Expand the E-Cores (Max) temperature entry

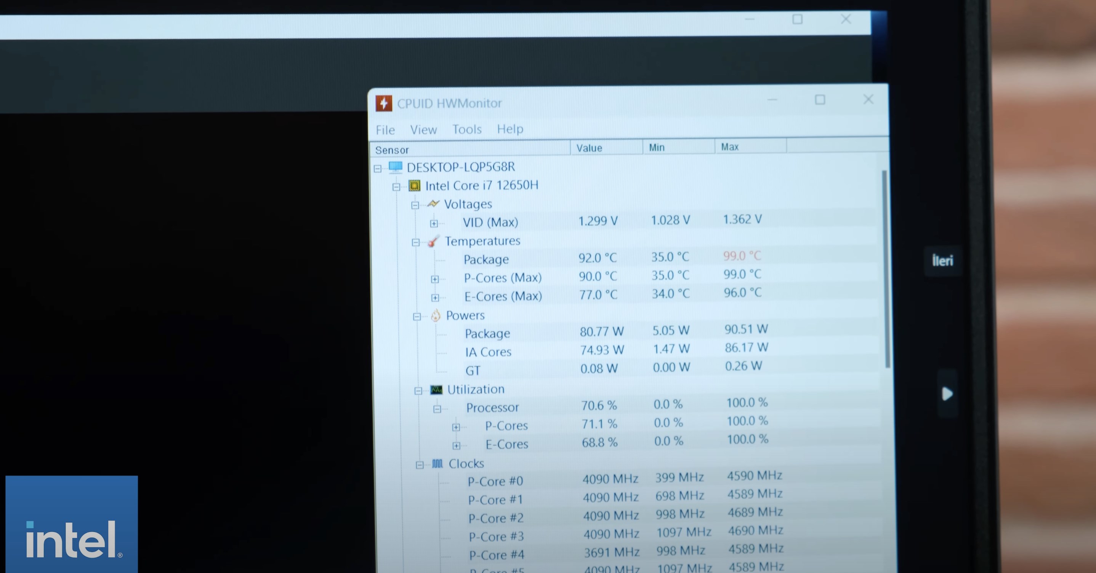435,298
